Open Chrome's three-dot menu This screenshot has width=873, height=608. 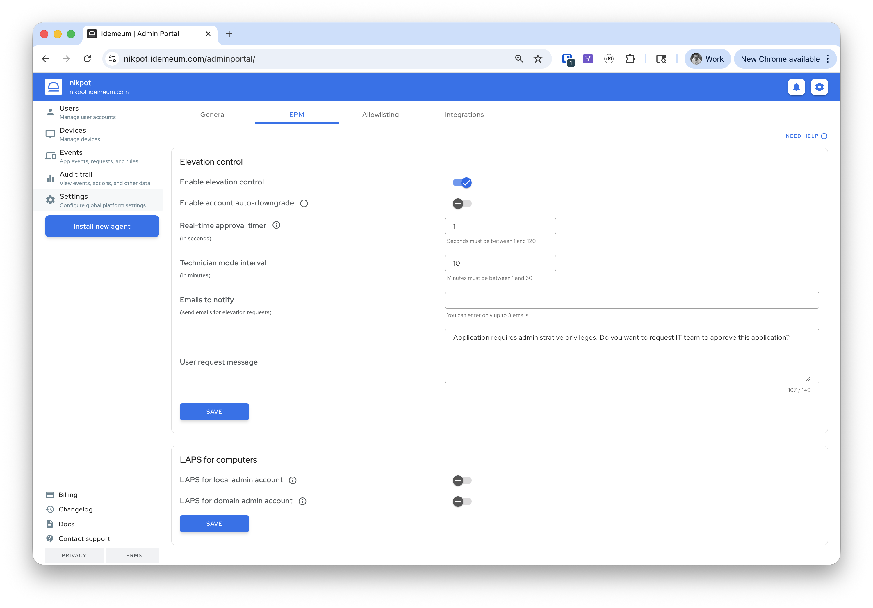[828, 58]
